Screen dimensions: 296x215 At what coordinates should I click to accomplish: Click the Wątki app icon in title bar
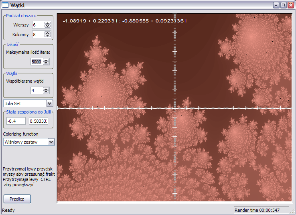[5, 5]
